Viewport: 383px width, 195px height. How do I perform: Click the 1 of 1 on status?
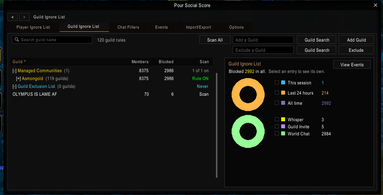200,71
